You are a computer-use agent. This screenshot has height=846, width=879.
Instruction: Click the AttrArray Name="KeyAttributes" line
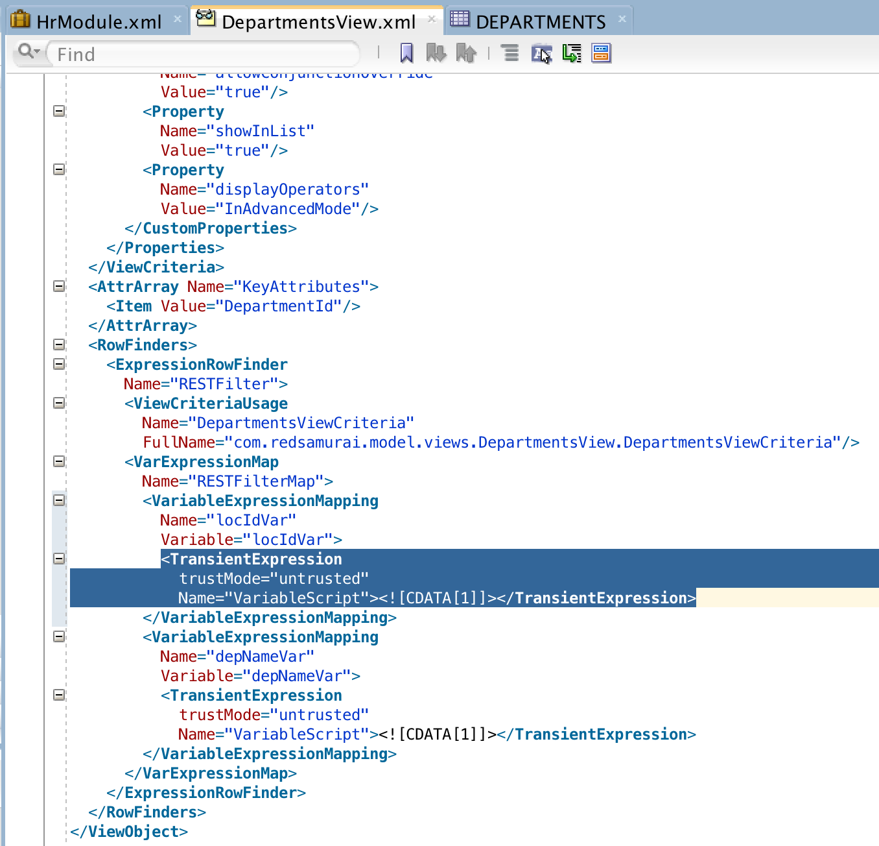[x=233, y=287]
